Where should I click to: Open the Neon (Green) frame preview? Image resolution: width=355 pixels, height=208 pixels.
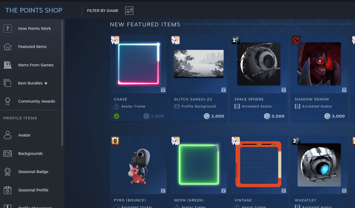coord(199,165)
